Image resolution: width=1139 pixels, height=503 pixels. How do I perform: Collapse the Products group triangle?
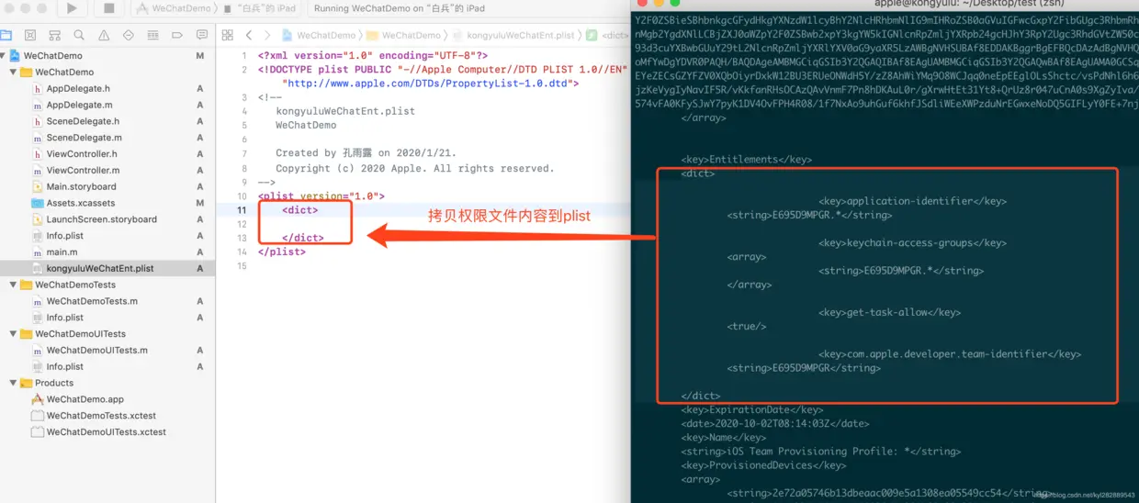(x=13, y=384)
